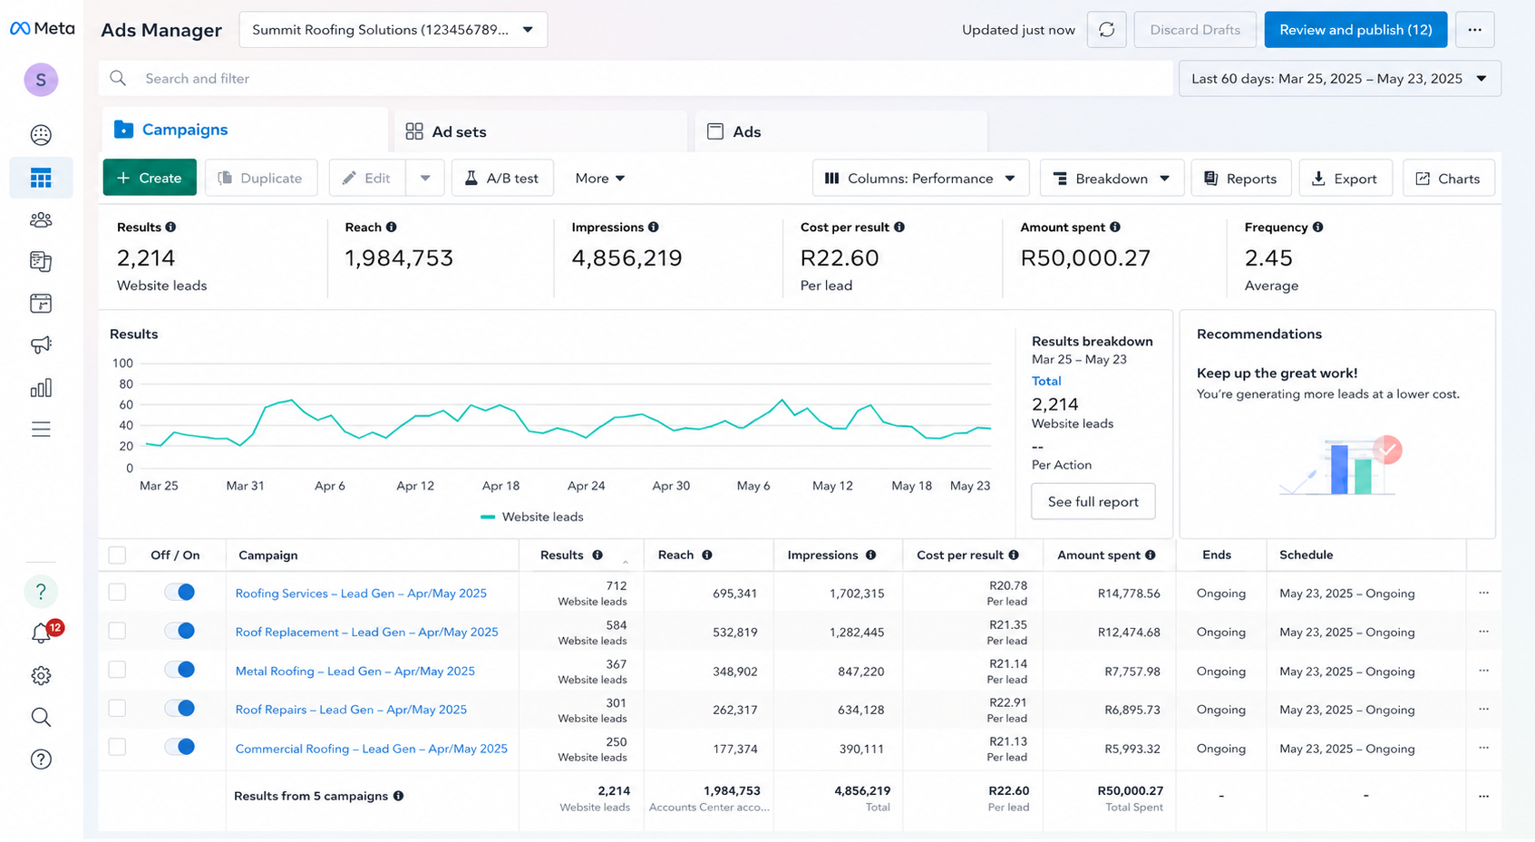Refresh data with the refresh icon button
Screen dimensions: 1535x842
(x=1107, y=30)
